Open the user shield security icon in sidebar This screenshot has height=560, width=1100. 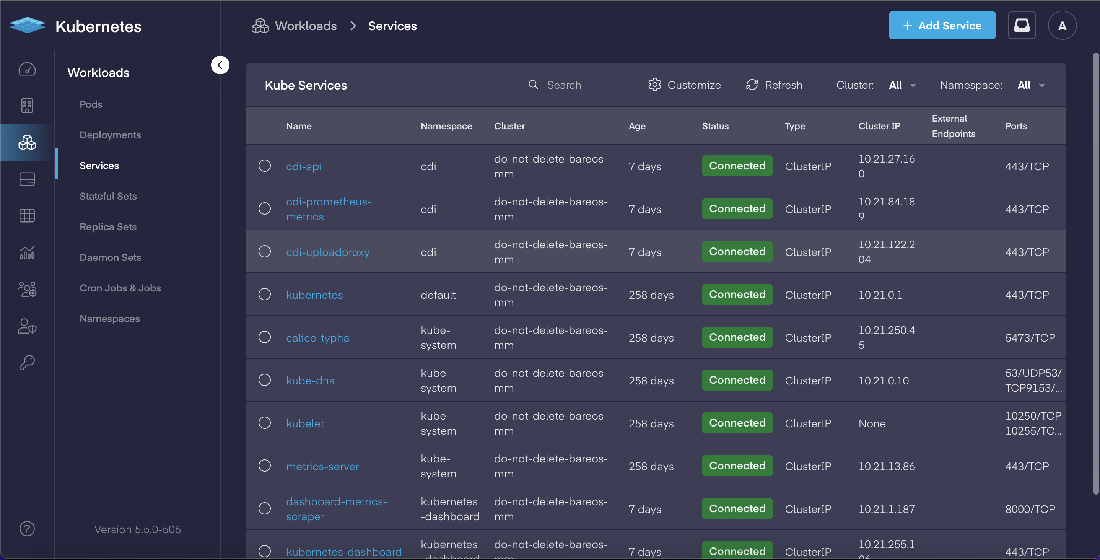pyautogui.click(x=27, y=326)
